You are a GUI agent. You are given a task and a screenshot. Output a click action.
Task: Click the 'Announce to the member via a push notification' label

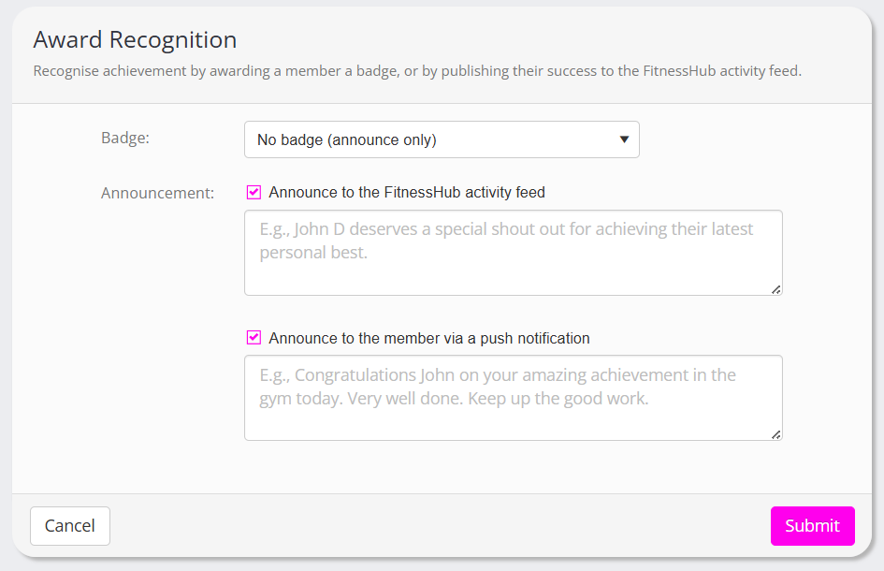429,339
